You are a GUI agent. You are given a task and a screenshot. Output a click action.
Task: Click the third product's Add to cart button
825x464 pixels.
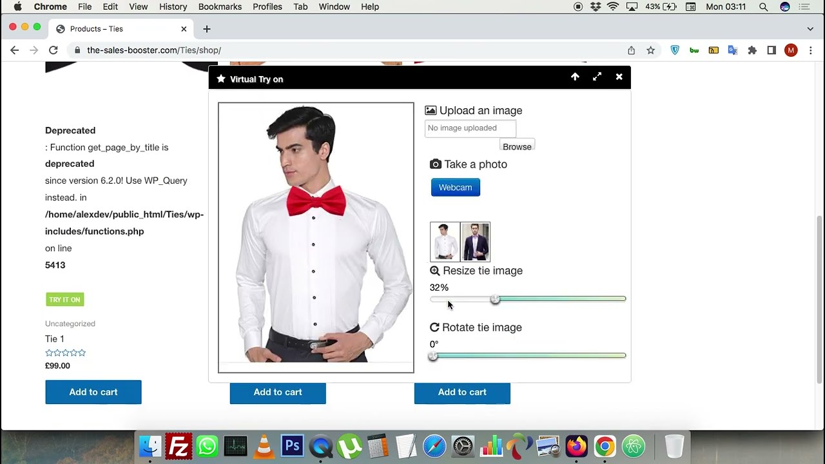[x=462, y=392]
